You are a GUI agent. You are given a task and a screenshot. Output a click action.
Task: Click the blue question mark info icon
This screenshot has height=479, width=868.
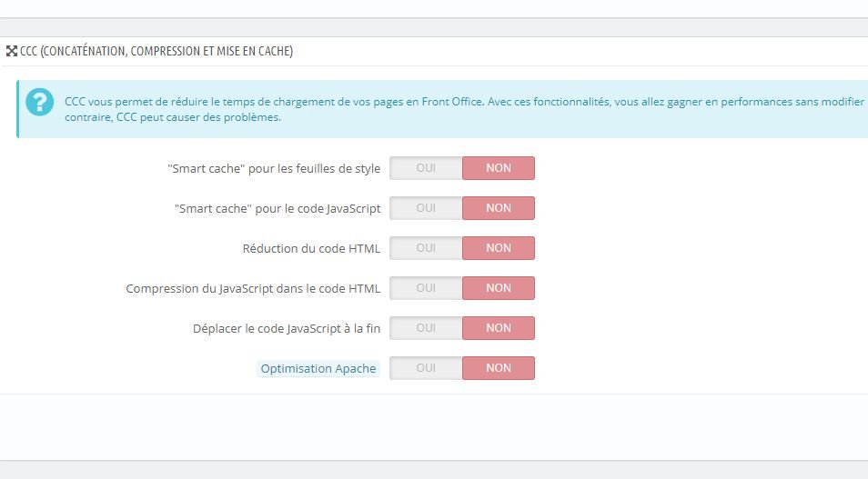(x=40, y=103)
